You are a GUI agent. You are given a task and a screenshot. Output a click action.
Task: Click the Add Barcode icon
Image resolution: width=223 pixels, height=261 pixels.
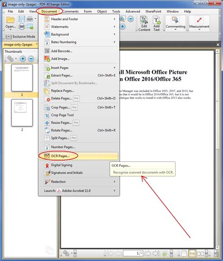tap(47, 51)
